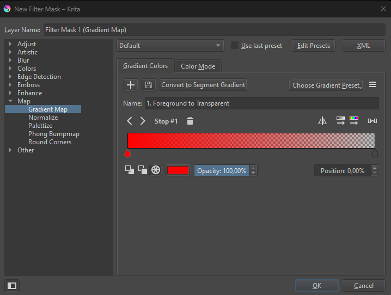
Task: Click the save gradient floppy disk icon
Action: (x=148, y=85)
